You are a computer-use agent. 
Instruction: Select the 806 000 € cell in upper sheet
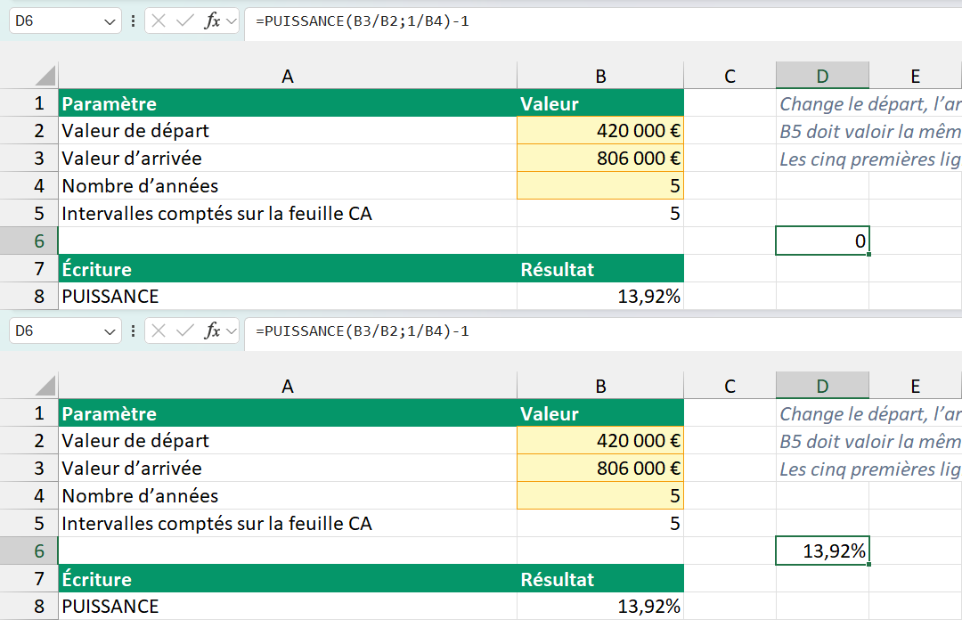pos(600,158)
